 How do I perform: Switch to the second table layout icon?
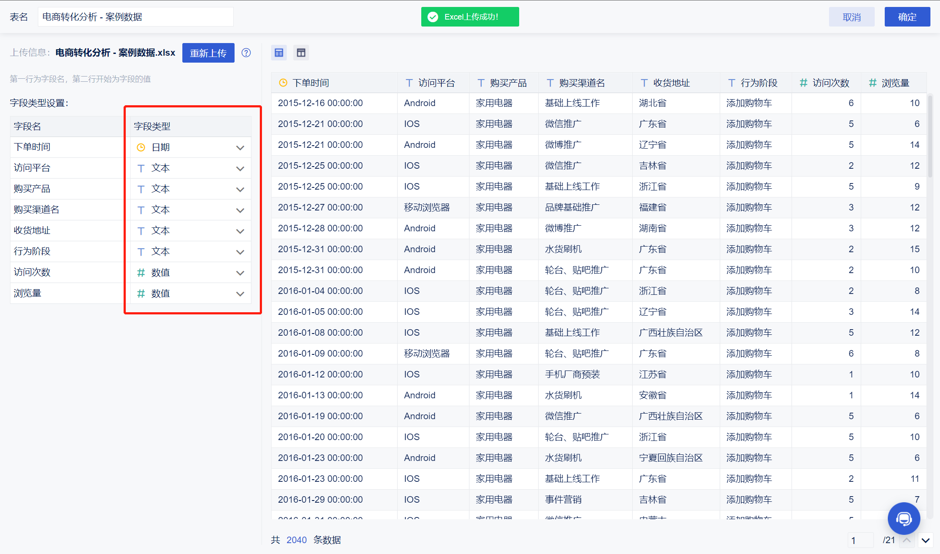pyautogui.click(x=301, y=53)
